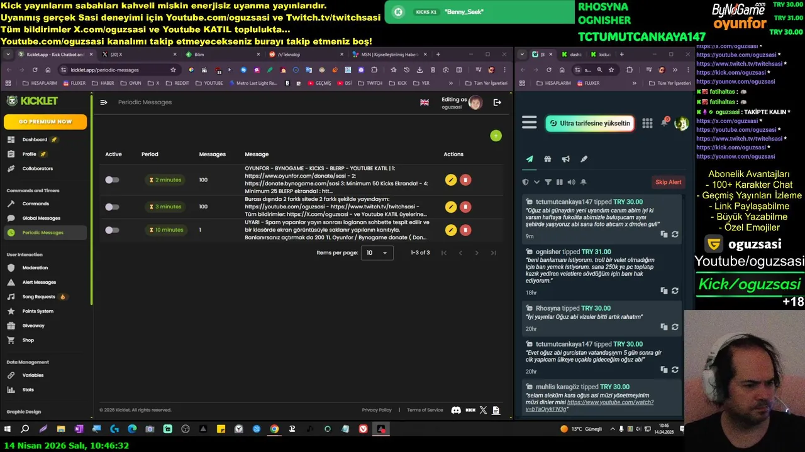The width and height of the screenshot is (805, 452).
Task: Edit the 2 minutes periodic message
Action: pos(450,180)
